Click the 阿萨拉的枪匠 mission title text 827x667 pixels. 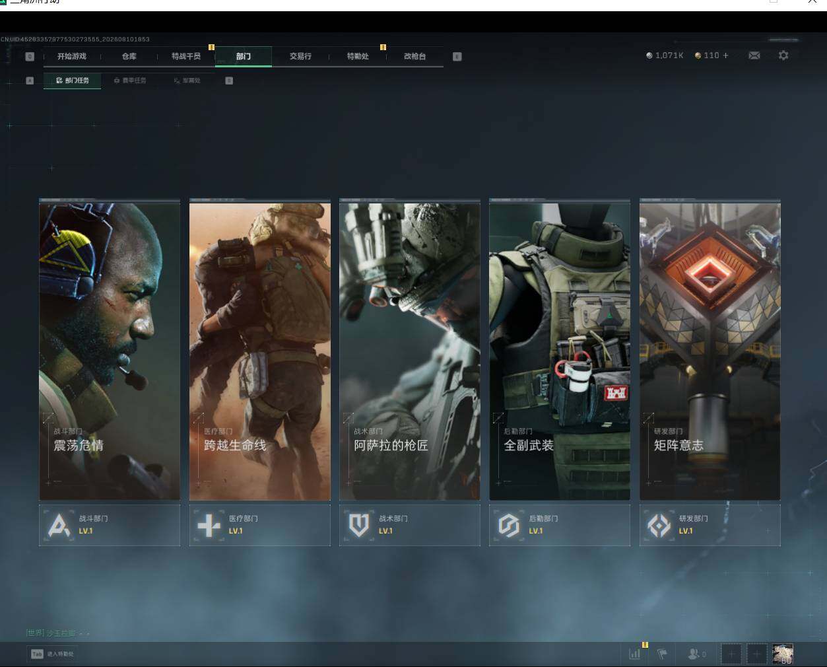[x=391, y=446]
